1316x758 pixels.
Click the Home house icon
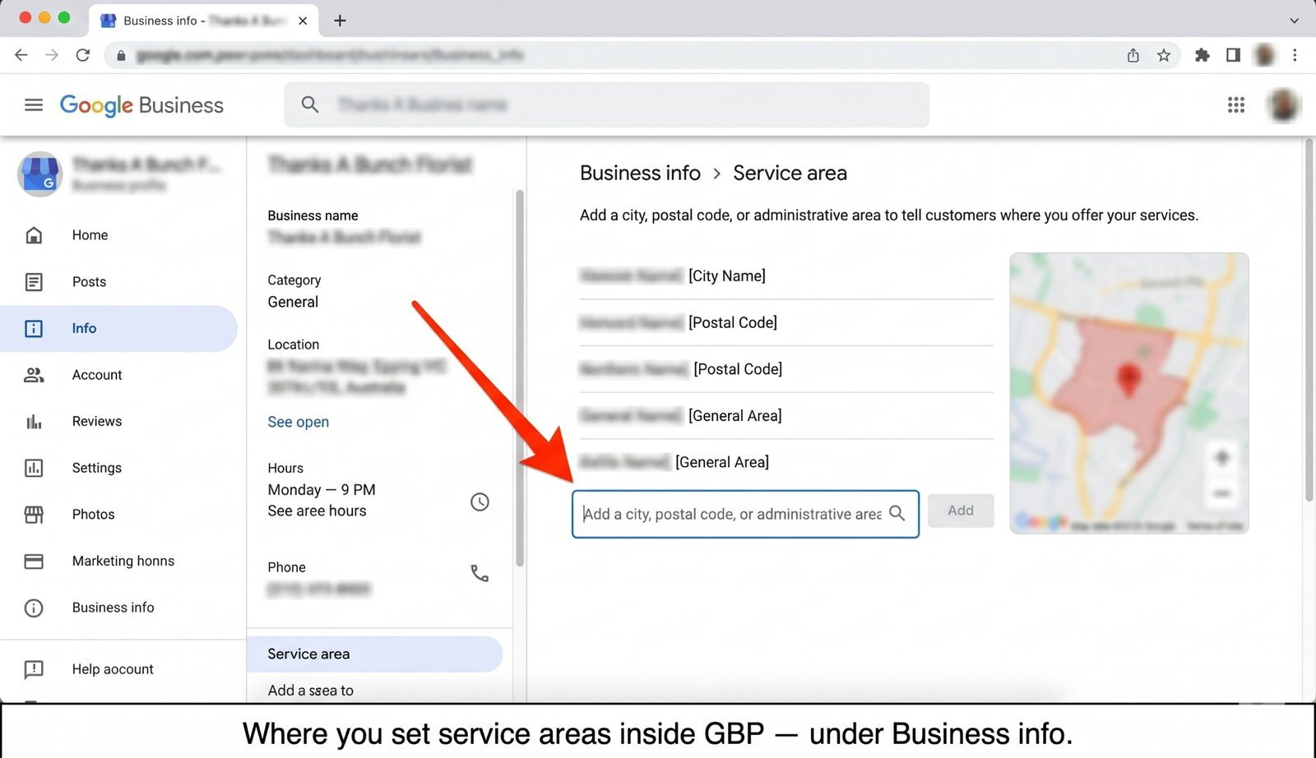coord(34,235)
